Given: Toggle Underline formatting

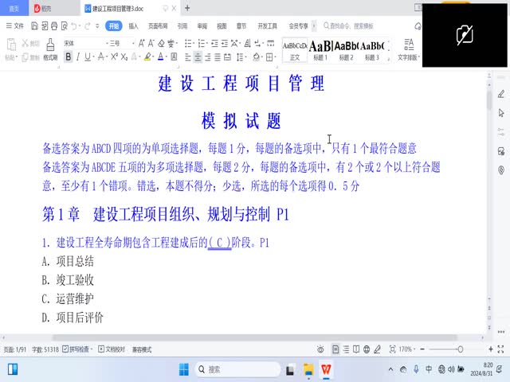Looking at the screenshot, I should (x=87, y=57).
